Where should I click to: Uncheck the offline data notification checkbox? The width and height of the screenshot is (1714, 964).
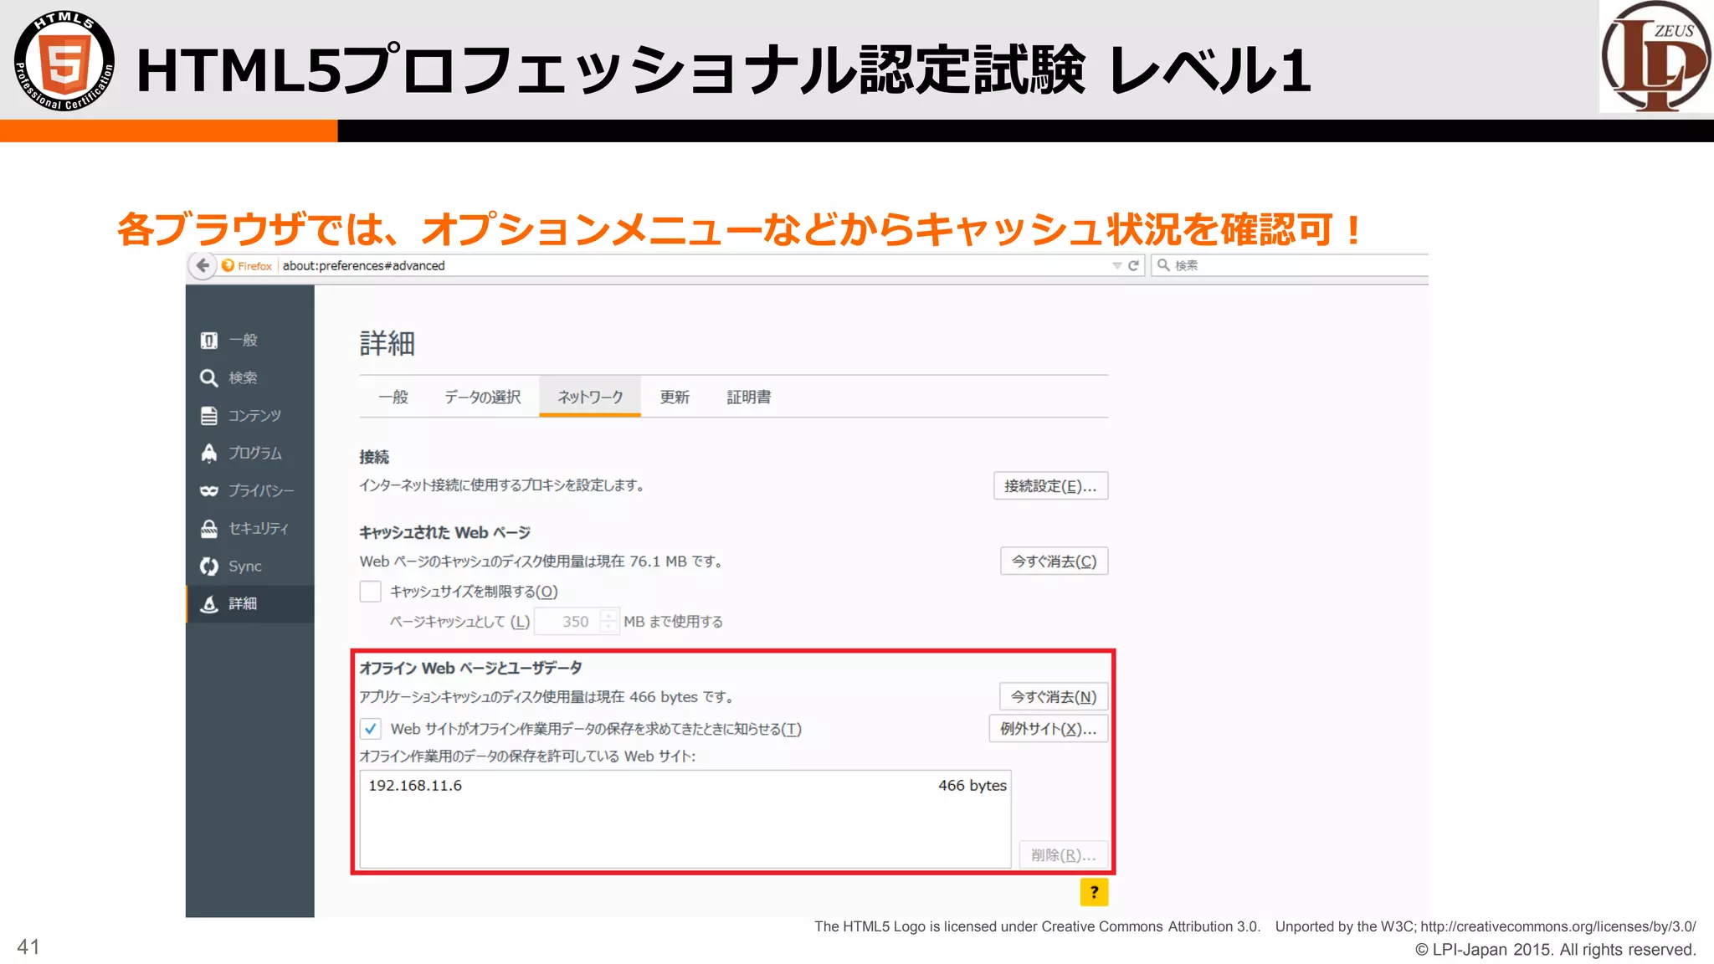(x=371, y=729)
